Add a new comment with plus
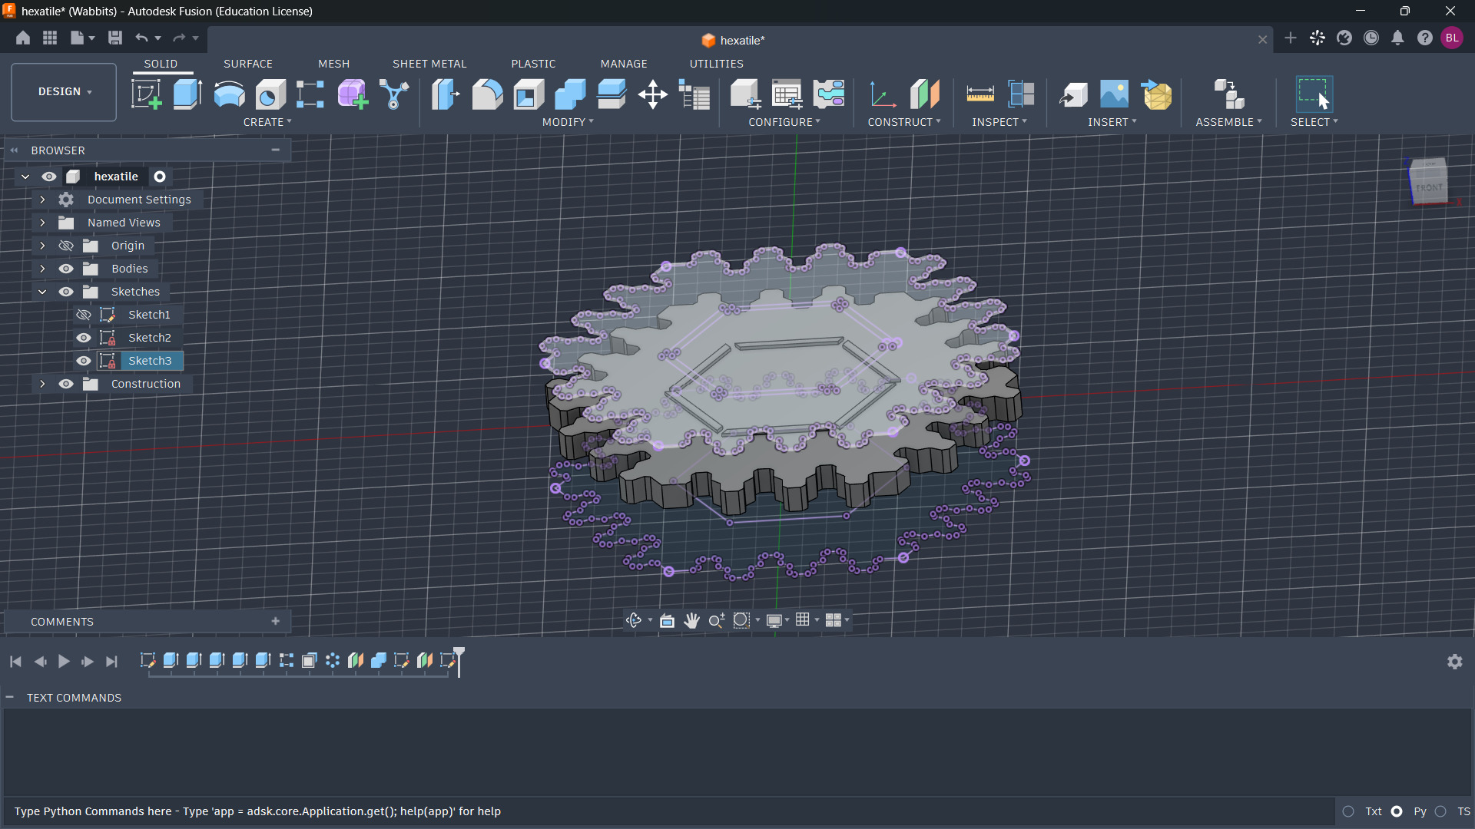The image size is (1475, 829). pyautogui.click(x=276, y=621)
